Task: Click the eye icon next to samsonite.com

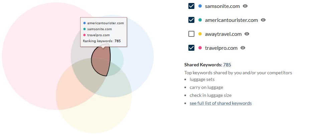Action: click(x=245, y=6)
